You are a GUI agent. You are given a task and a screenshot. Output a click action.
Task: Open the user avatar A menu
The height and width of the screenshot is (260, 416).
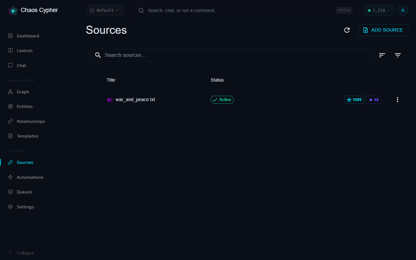(x=403, y=10)
